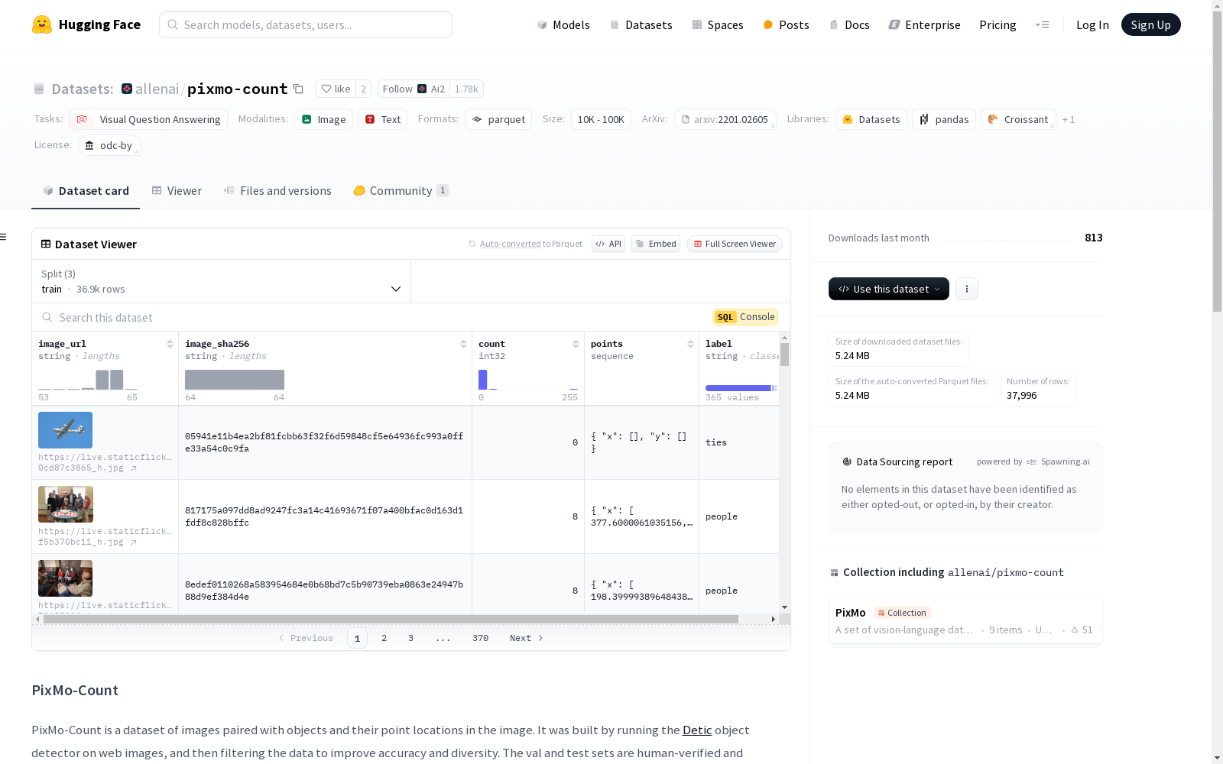Open the SQL Console
This screenshot has width=1223, height=764.
pos(745,317)
